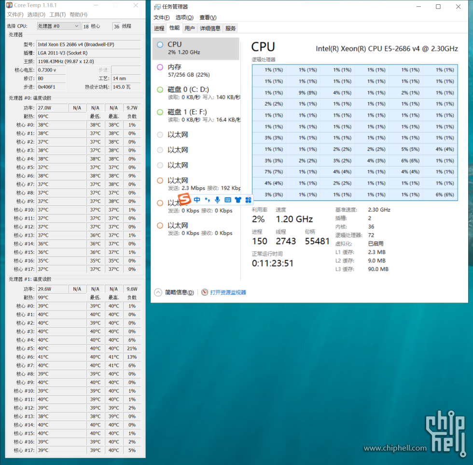This screenshot has width=473, height=465.
Task: Open the 工具(T) menu in Core Temp
Action: click(57, 14)
